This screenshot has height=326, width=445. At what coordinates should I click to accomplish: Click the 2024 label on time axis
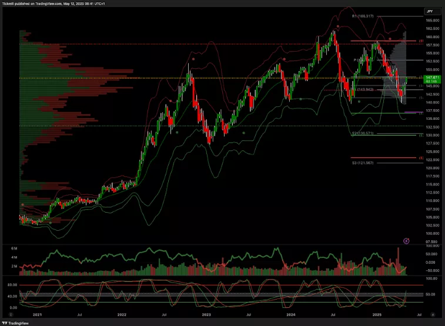click(291, 315)
